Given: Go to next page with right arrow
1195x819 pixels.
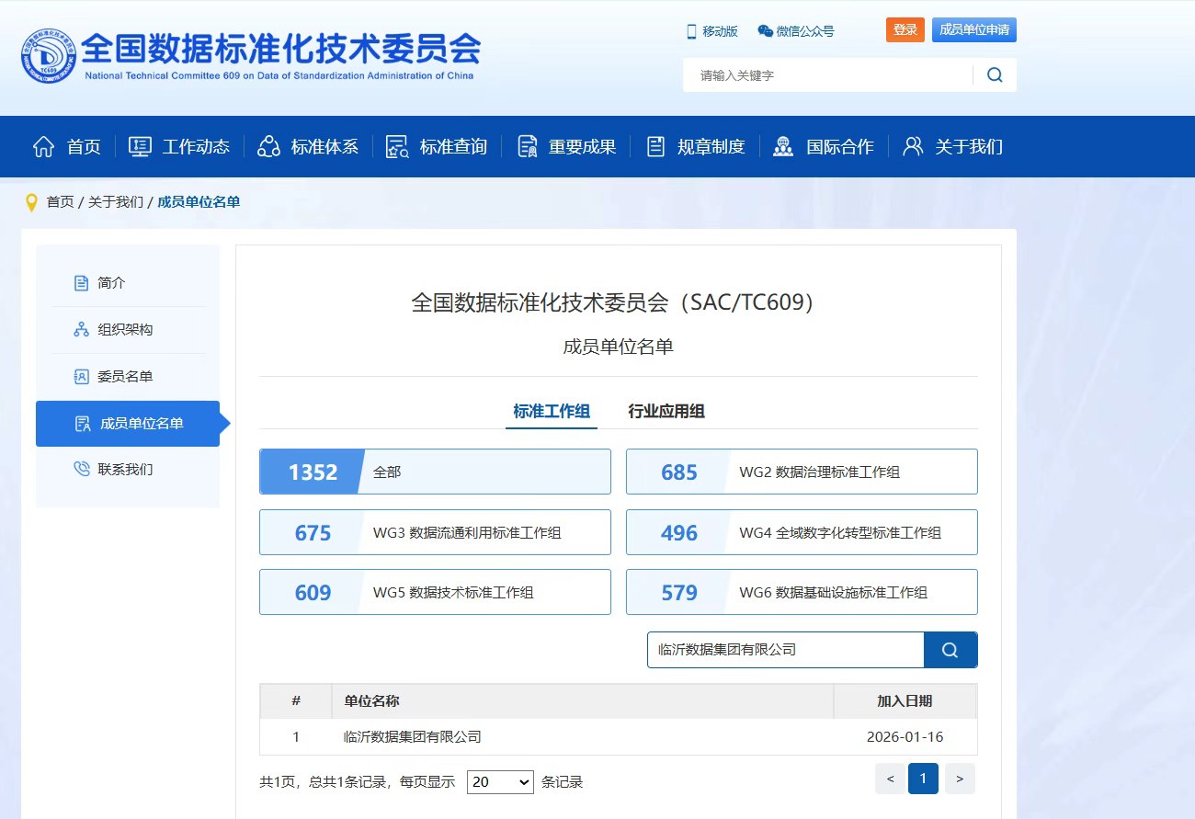Looking at the screenshot, I should (960, 779).
